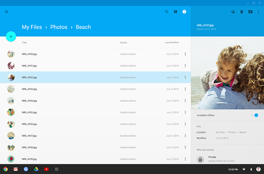
Task: Select file name IMG_4135.jpg
Action: [29, 112]
